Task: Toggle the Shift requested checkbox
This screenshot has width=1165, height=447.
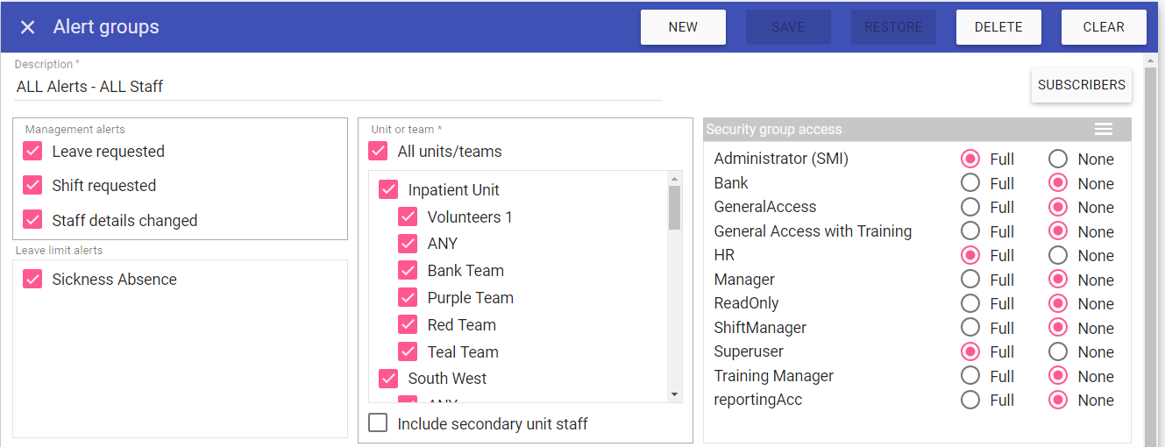Action: (x=33, y=186)
